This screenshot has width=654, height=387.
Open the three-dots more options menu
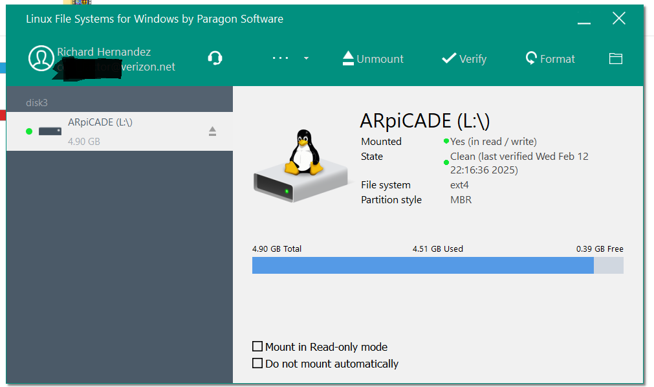tap(280, 58)
